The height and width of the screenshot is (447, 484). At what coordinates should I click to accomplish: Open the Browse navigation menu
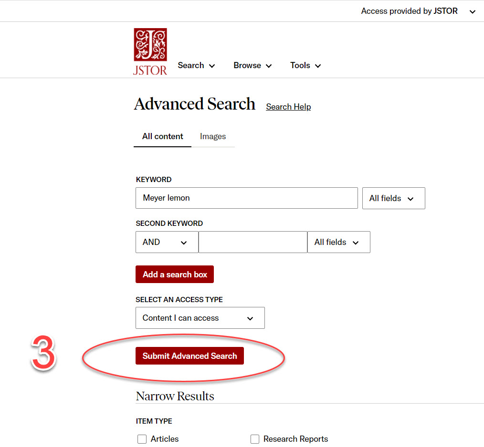click(x=252, y=66)
